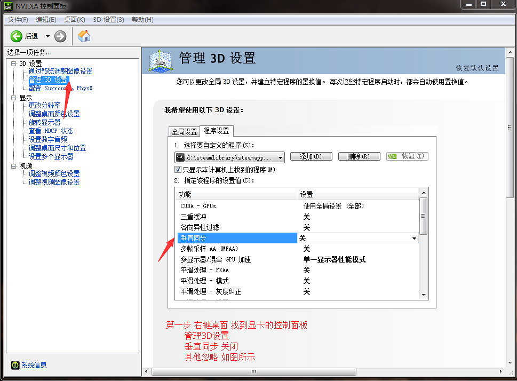The image size is (517, 381).
Task: Open the back history dropdown arrow
Action: coord(47,36)
